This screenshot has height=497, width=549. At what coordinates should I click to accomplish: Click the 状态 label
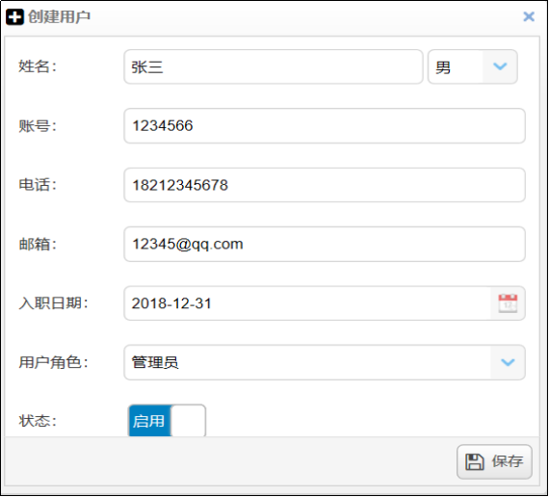click(38, 421)
